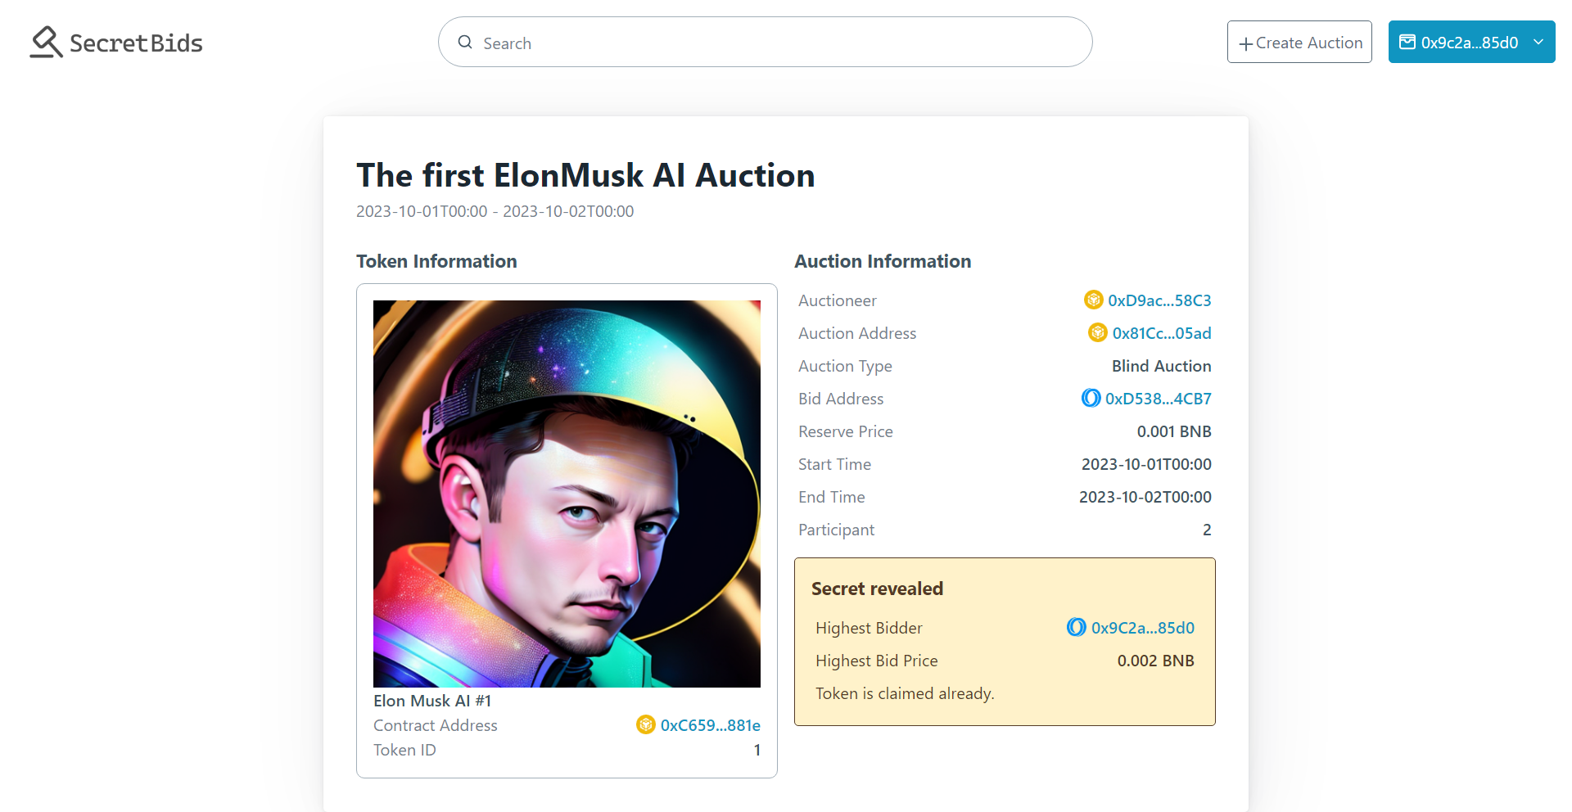Open the 0x9c2a...85d0 account menu
Viewport: 1572px width, 812px height.
point(1469,43)
